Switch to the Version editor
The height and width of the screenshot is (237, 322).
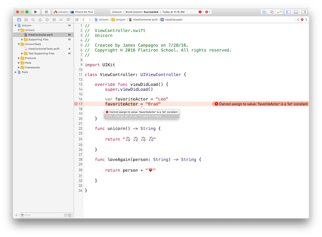pos(279,12)
